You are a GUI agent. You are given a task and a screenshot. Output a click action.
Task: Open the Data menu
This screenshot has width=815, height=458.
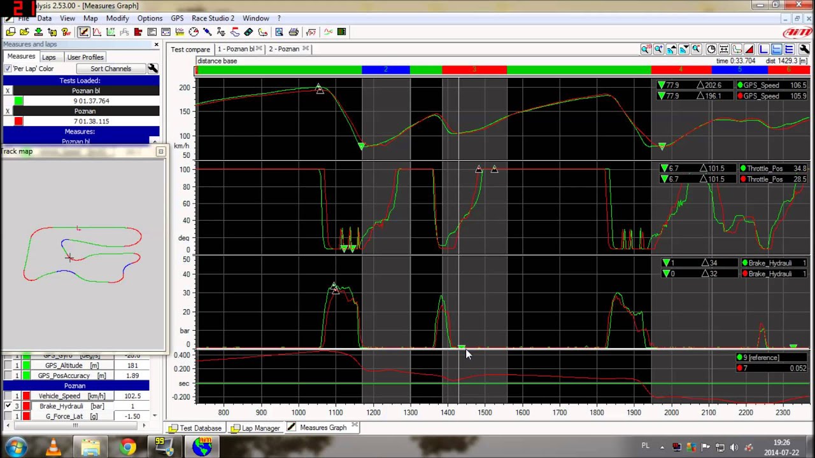[x=45, y=18]
